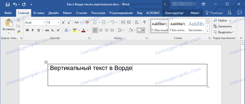Open the Конструктор table tools tab
The image size is (245, 104).
174,13
